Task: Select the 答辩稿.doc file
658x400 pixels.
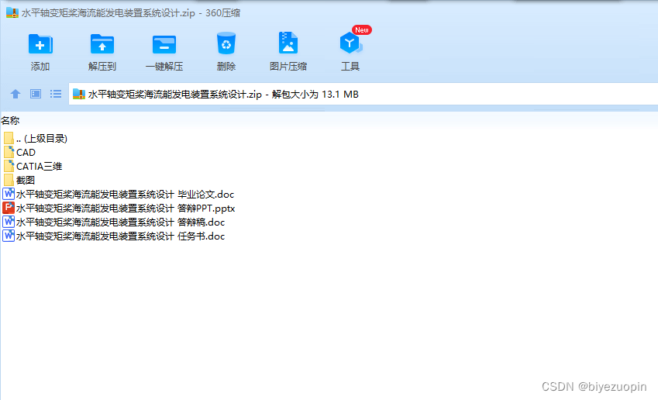Action: click(114, 222)
